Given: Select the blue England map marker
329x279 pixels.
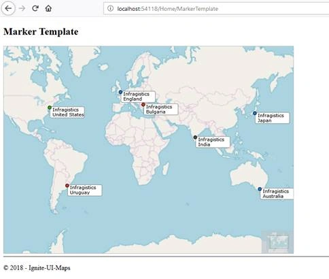Looking at the screenshot, I should 120,92.
